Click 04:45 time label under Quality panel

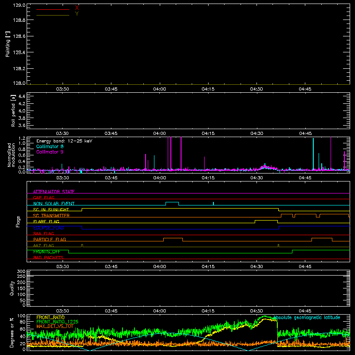pos(305,311)
